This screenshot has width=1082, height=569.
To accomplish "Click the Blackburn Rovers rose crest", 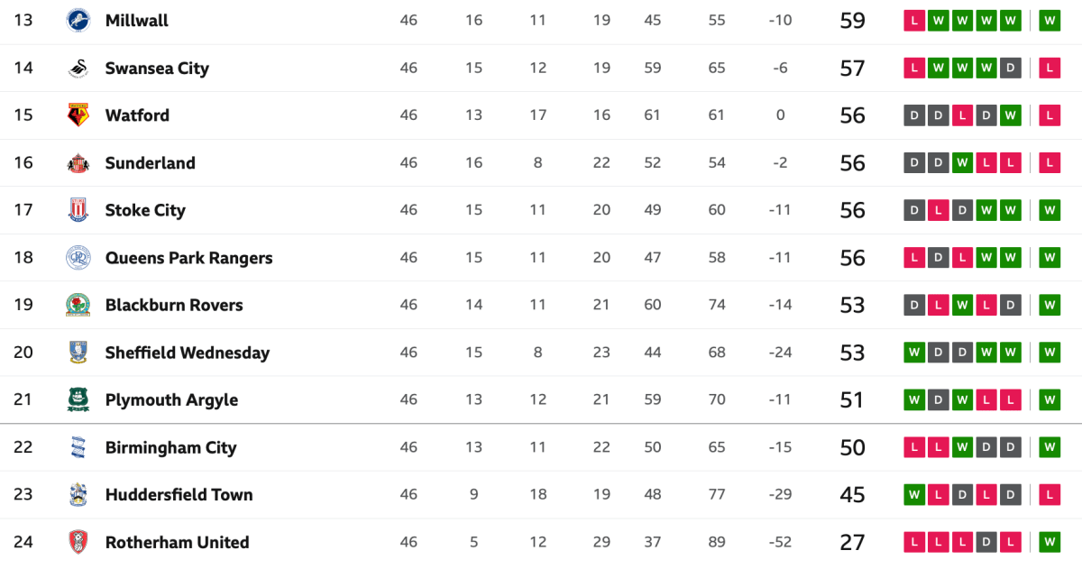I will [x=78, y=305].
